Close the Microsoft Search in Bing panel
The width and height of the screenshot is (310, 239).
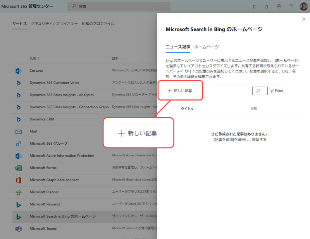(304, 19)
